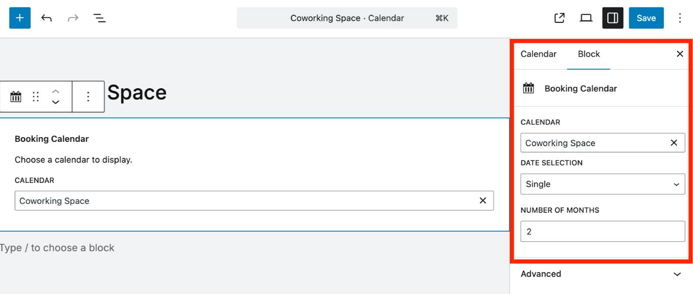Screen dimensions: 693x294
Task: Switch to the Block sidebar tab
Action: coord(589,54)
